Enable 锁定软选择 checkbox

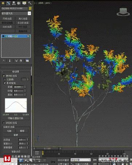(4, 123)
